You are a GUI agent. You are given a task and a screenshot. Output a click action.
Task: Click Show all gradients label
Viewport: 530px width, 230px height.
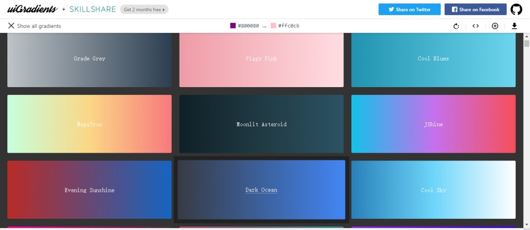coord(39,26)
